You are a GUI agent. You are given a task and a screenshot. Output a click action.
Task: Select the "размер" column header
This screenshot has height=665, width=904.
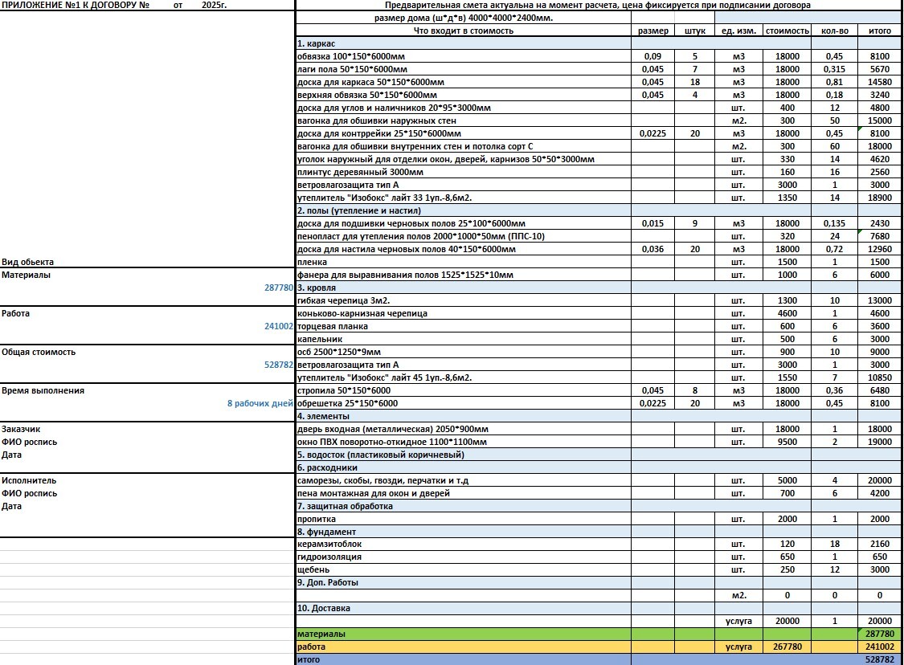pyautogui.click(x=652, y=31)
